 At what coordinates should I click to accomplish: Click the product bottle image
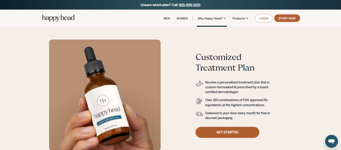(x=105, y=95)
